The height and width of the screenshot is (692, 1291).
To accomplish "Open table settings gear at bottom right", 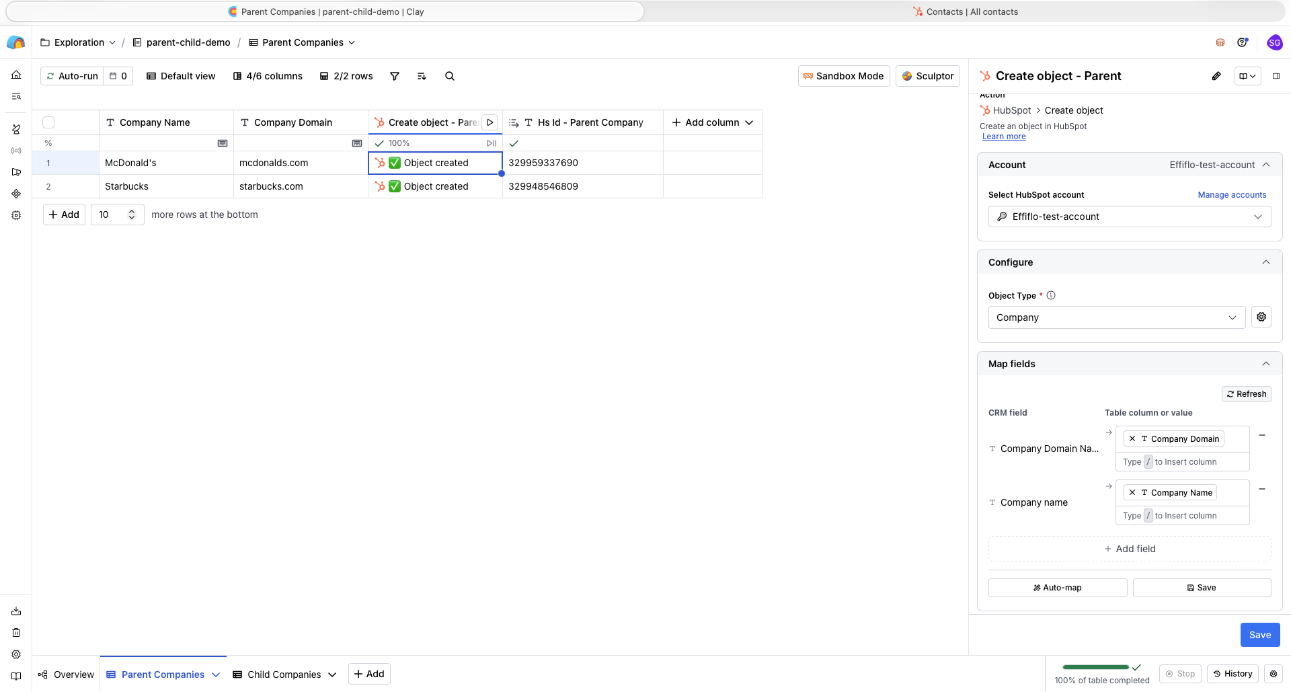I will pos(1274,674).
